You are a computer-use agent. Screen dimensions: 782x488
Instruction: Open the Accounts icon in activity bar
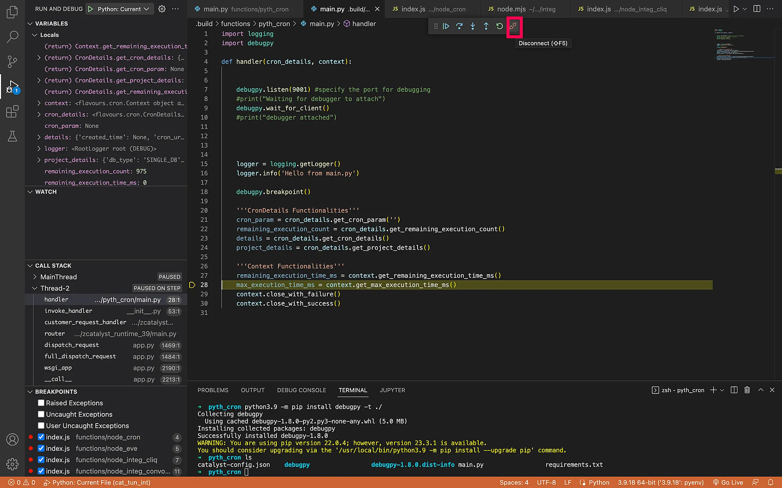tap(12, 440)
